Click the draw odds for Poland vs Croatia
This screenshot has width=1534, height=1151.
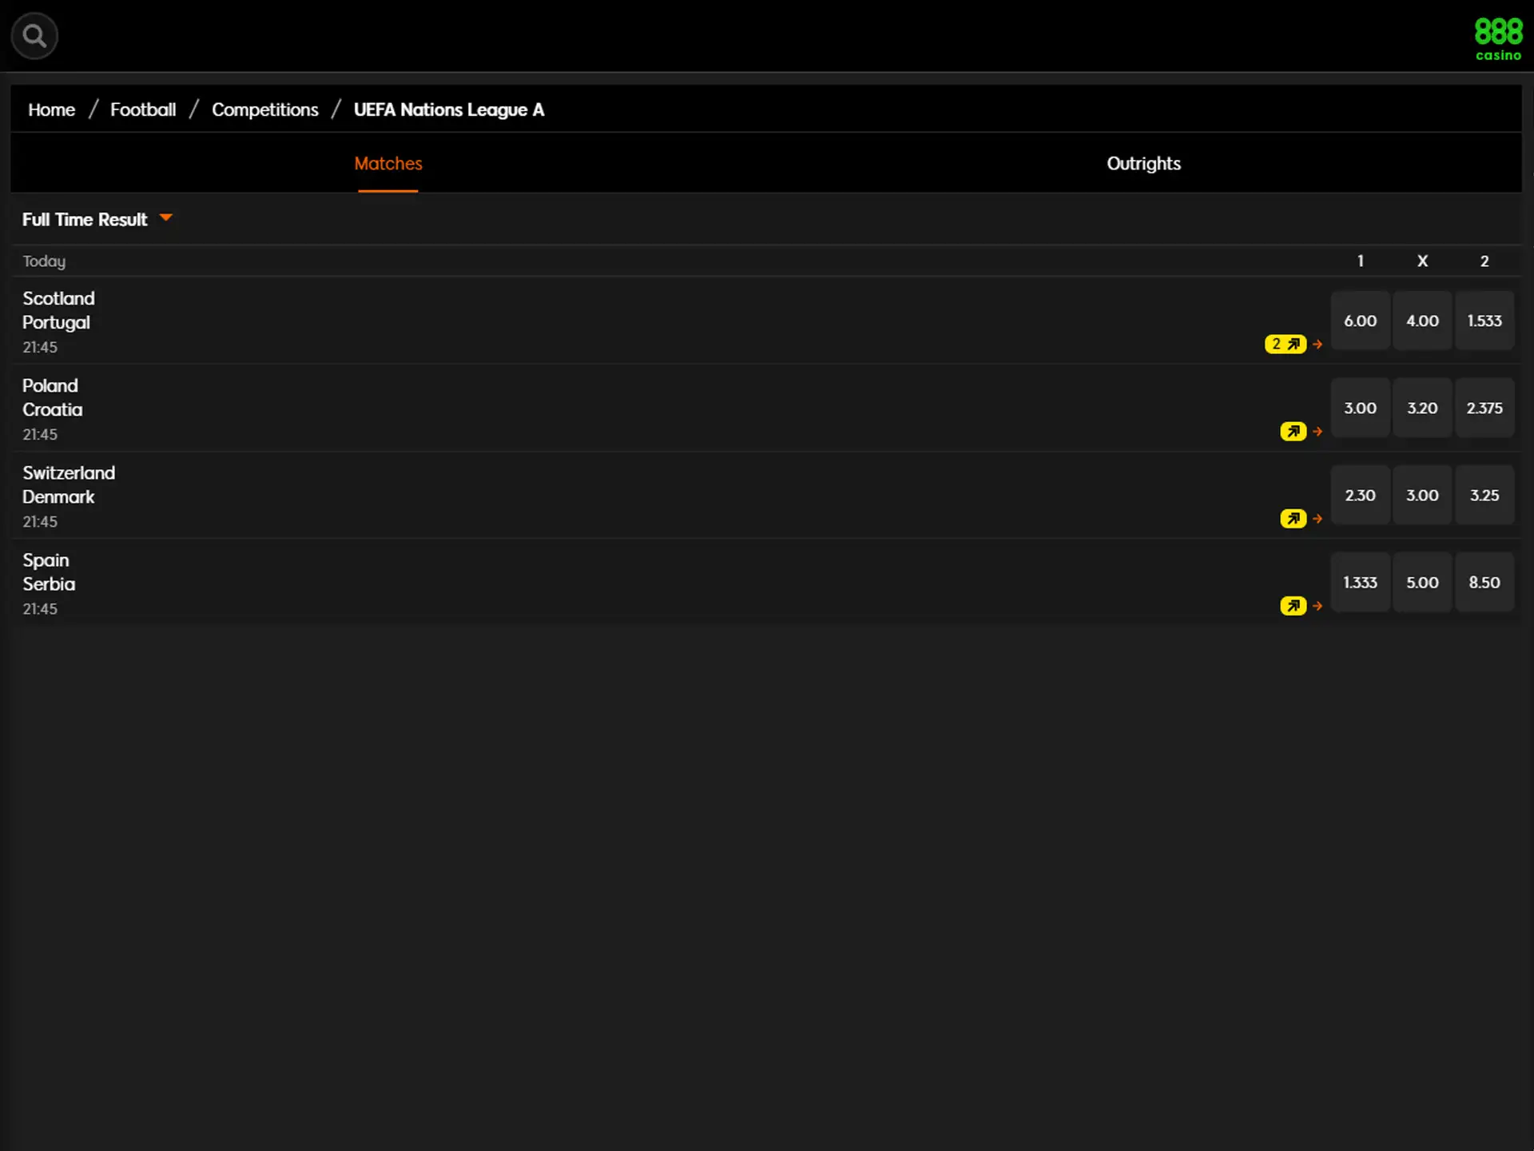pos(1421,408)
